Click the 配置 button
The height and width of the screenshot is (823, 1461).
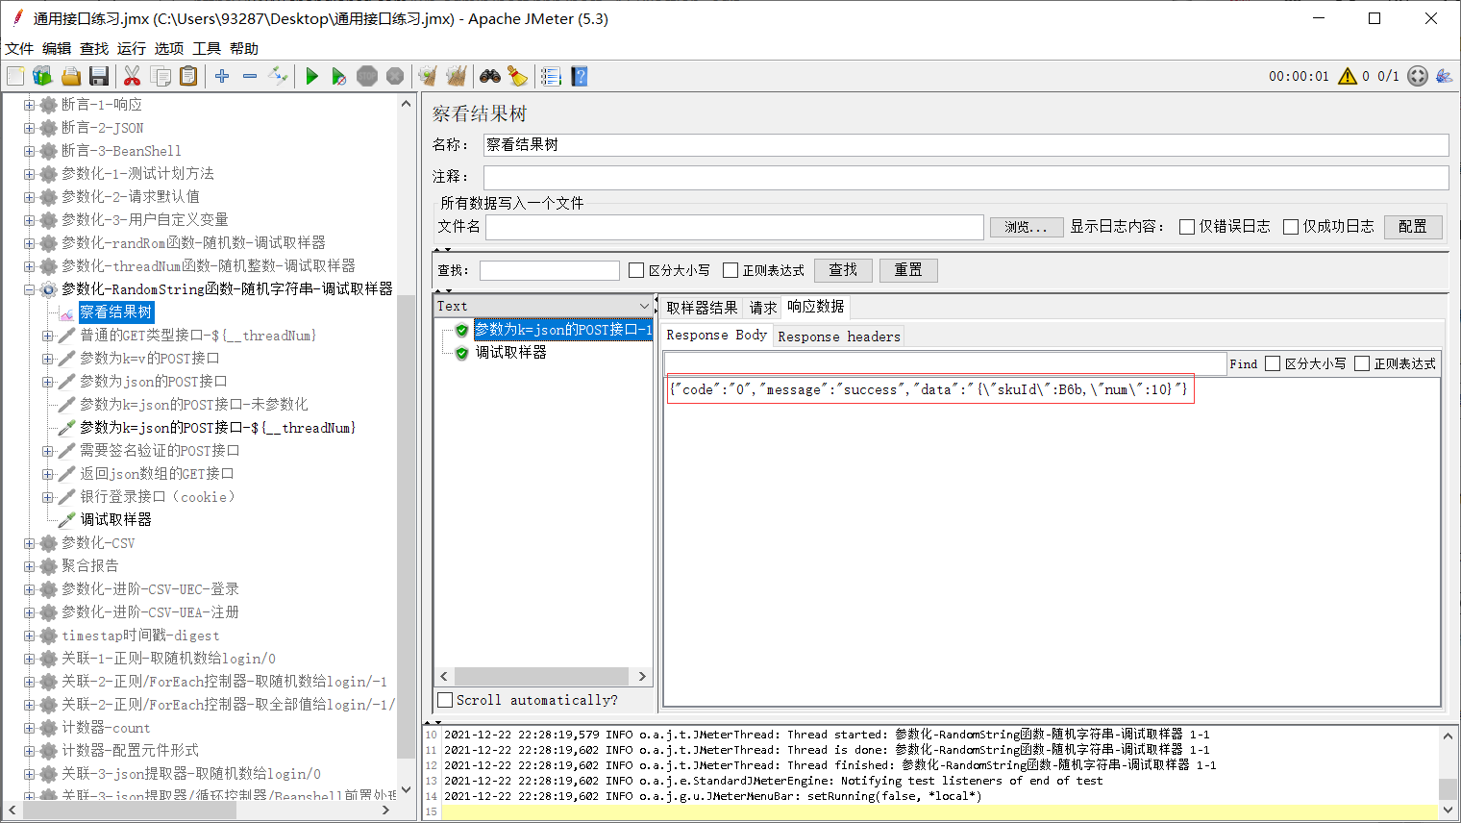point(1413,227)
